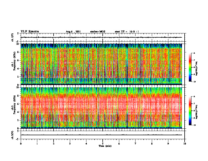Click the 8 kHz tick of ch.2 spectrogram
Screen dimensions: 208x161
(18, 96)
